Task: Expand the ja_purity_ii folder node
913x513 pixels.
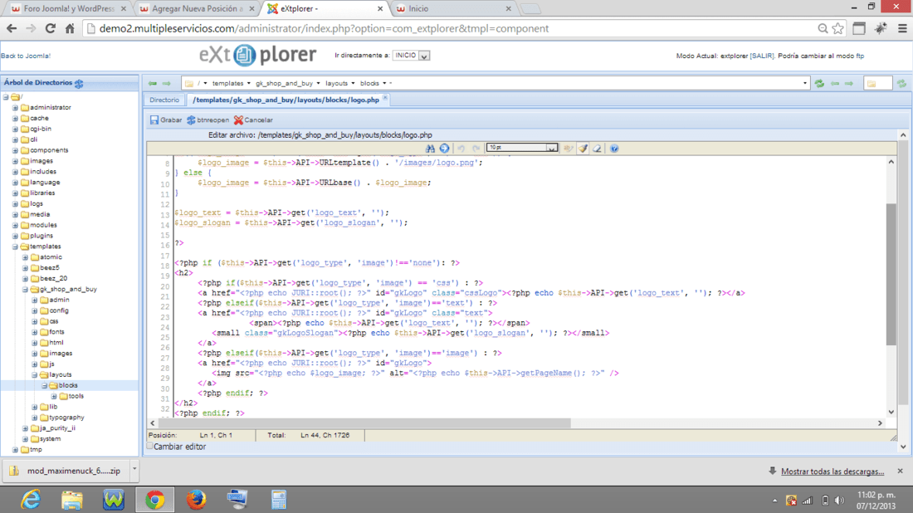Action: pos(25,428)
